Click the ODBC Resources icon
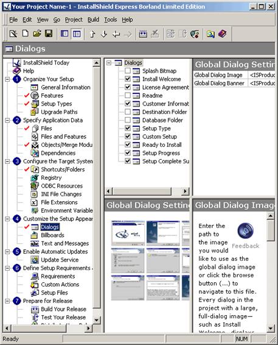This screenshot has height=345, width=278. click(x=35, y=186)
